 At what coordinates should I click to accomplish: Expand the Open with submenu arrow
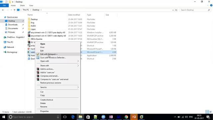[78, 61]
